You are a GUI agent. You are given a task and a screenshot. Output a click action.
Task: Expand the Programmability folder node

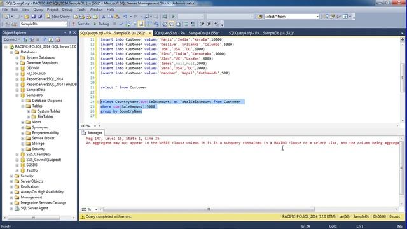pos(23,133)
